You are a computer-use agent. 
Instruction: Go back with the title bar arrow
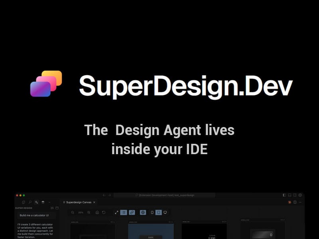(104, 195)
